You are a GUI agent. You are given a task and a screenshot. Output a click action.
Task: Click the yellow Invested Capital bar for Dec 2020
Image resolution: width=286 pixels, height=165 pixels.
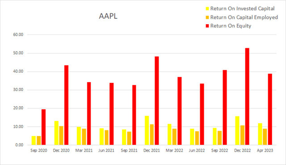click(56, 133)
